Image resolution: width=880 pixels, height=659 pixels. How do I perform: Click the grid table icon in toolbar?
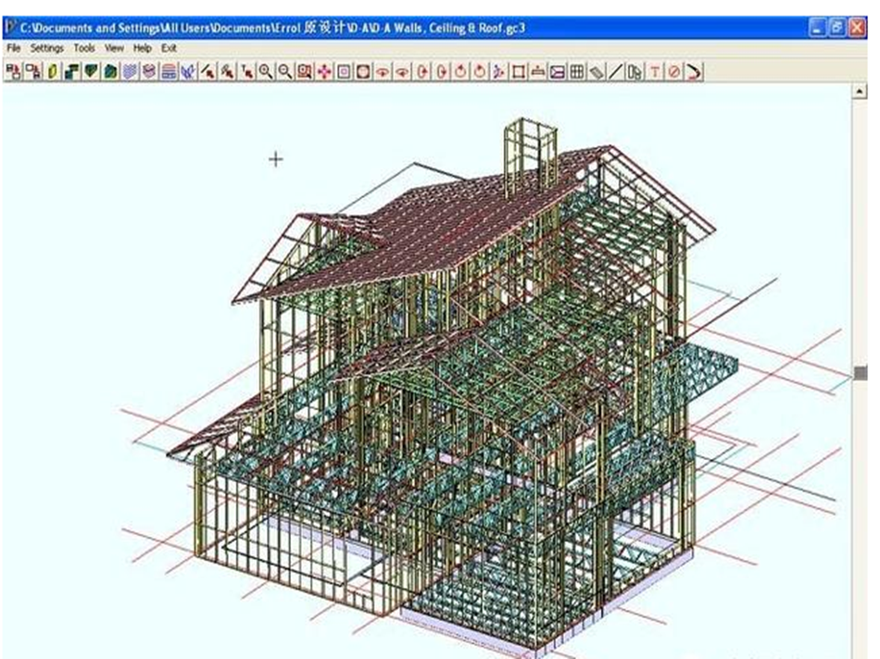576,71
